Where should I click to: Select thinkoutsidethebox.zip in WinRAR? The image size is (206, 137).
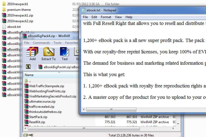[43, 112]
